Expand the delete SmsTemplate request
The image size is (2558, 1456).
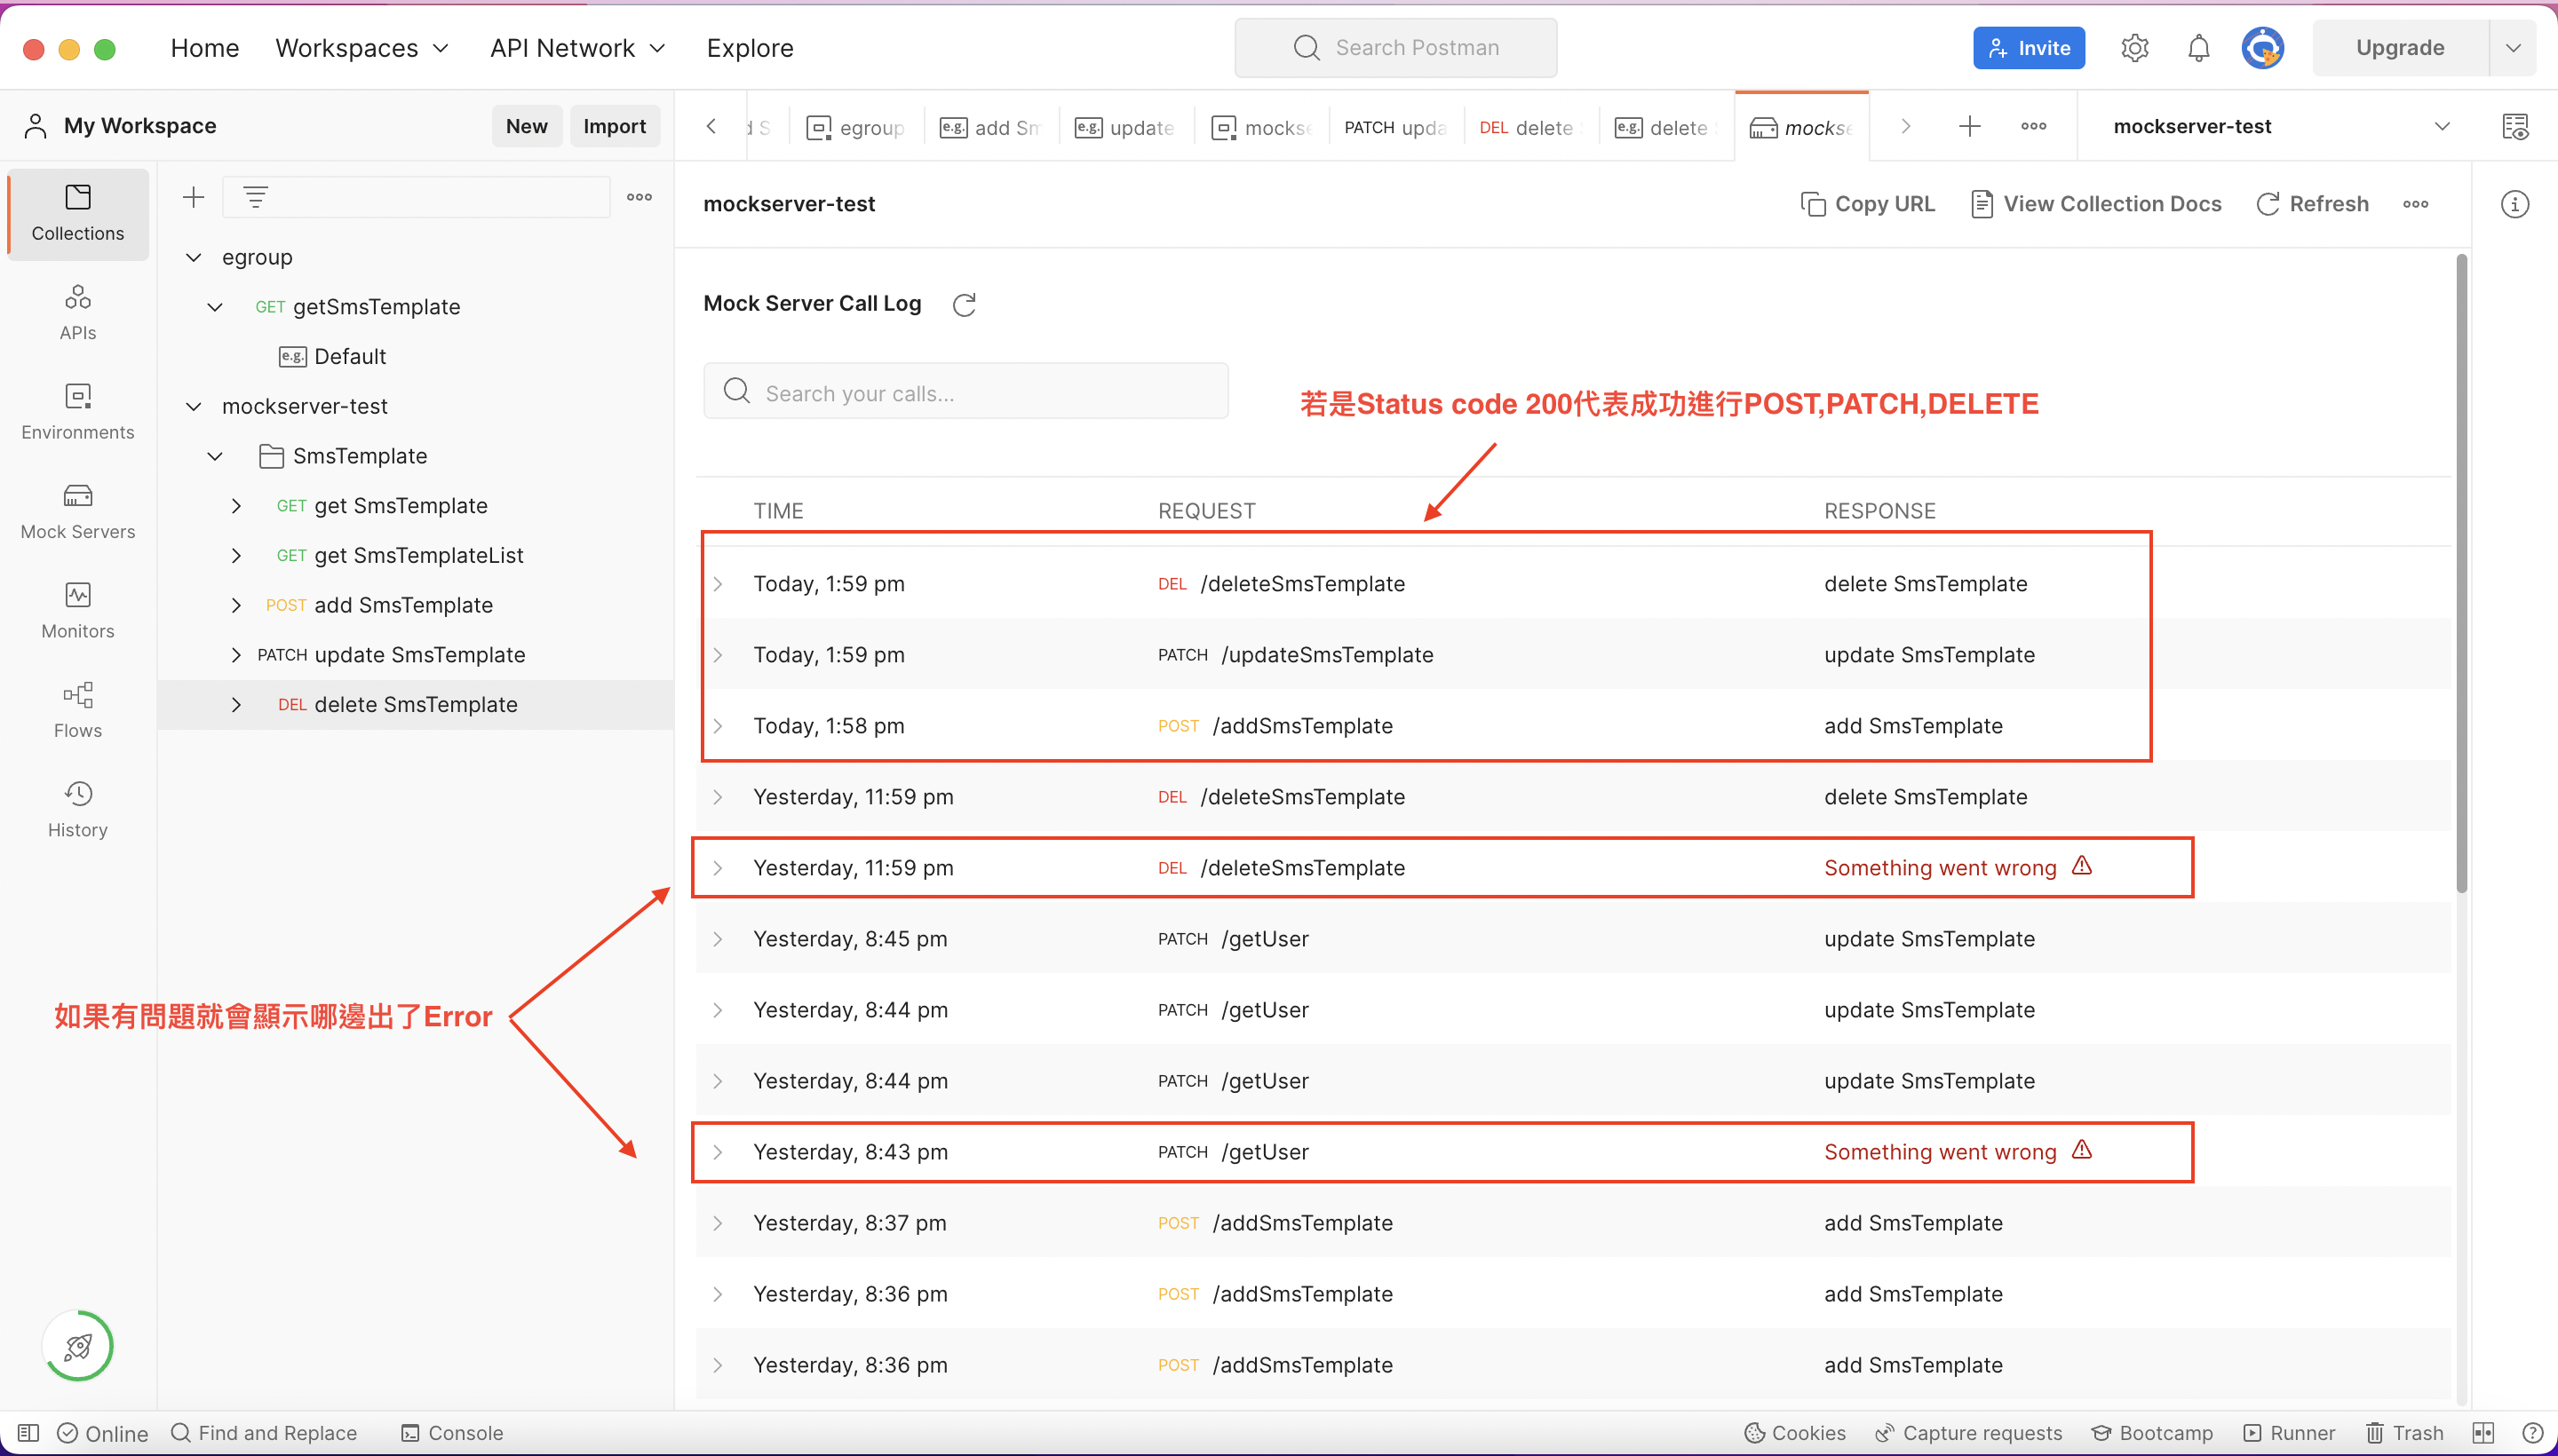coord(237,704)
